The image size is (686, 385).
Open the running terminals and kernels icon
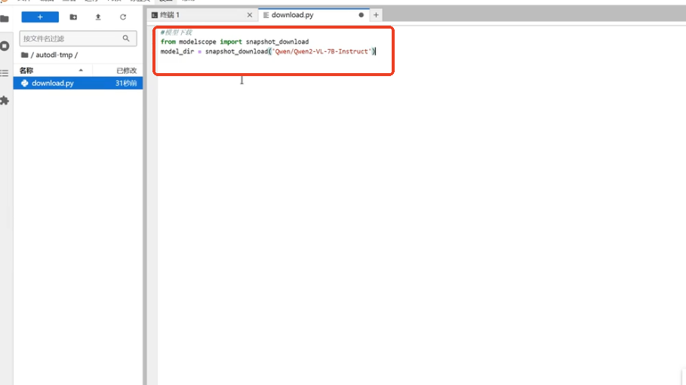[x=5, y=46]
